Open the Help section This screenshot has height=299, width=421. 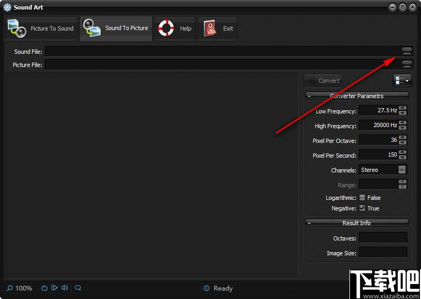175,28
